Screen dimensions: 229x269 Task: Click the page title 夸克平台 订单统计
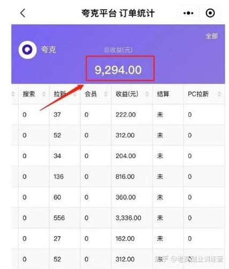pyautogui.click(x=118, y=13)
